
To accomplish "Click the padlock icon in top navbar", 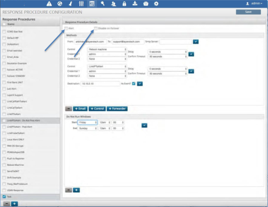I will click(124, 3).
